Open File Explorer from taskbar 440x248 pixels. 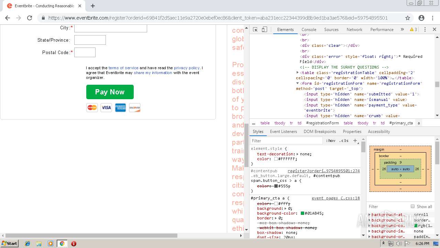[x=39, y=244]
